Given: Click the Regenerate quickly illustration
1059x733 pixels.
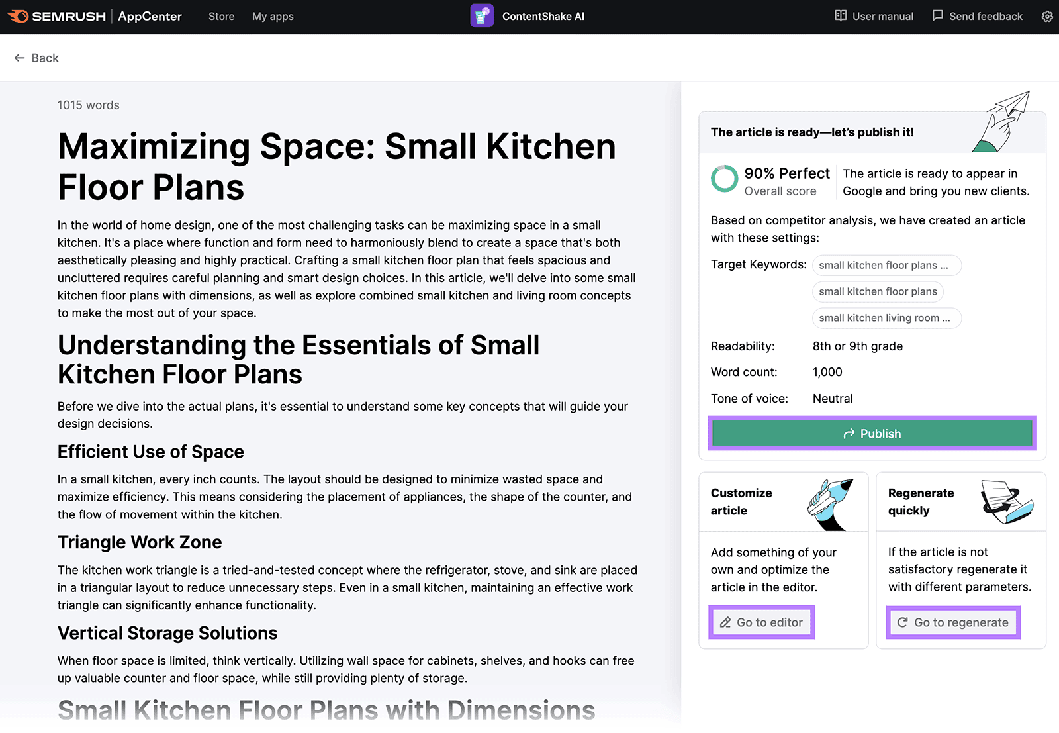Looking at the screenshot, I should pos(1007,502).
